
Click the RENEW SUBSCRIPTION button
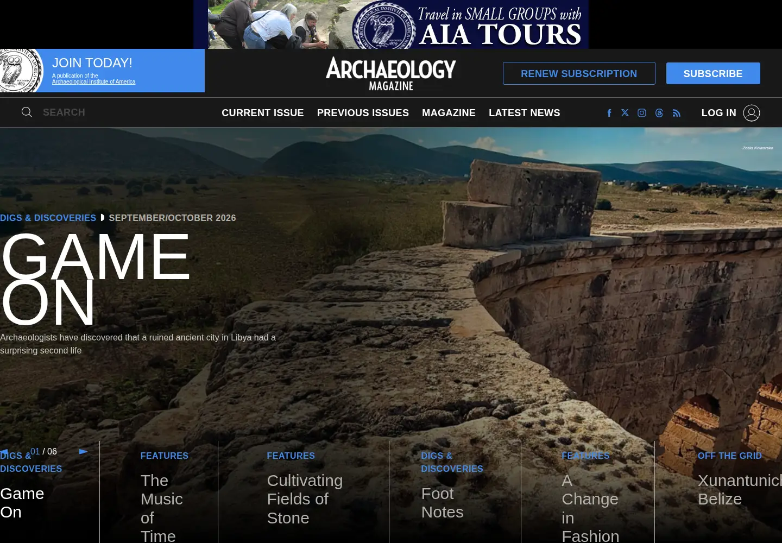click(579, 73)
